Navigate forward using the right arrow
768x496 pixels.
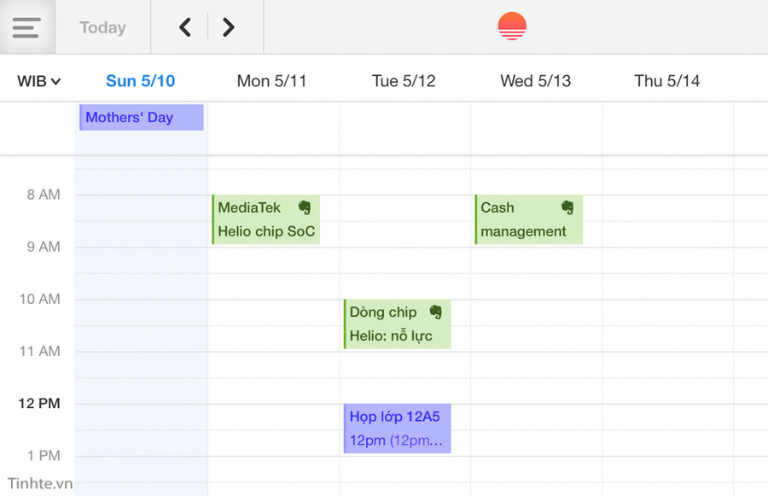pos(229,26)
